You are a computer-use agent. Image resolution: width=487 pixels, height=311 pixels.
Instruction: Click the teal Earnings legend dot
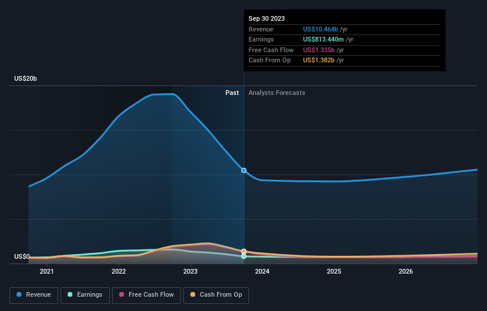(x=70, y=294)
